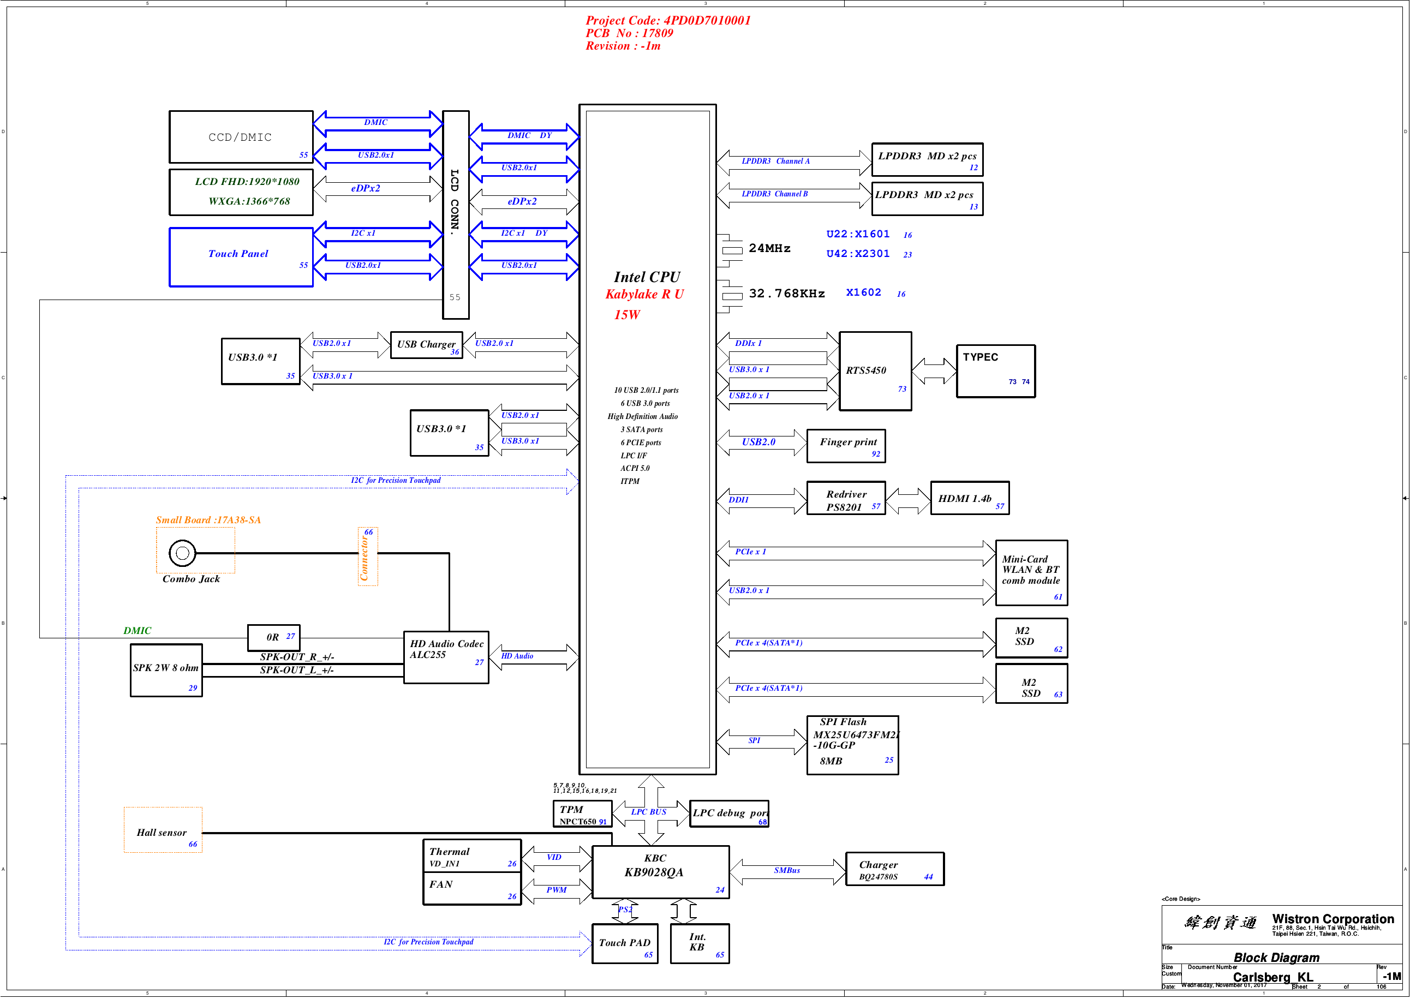This screenshot has width=1410, height=999.
Task: Click the Mini-Card WLAN & BT comb module
Action: click(x=1031, y=573)
